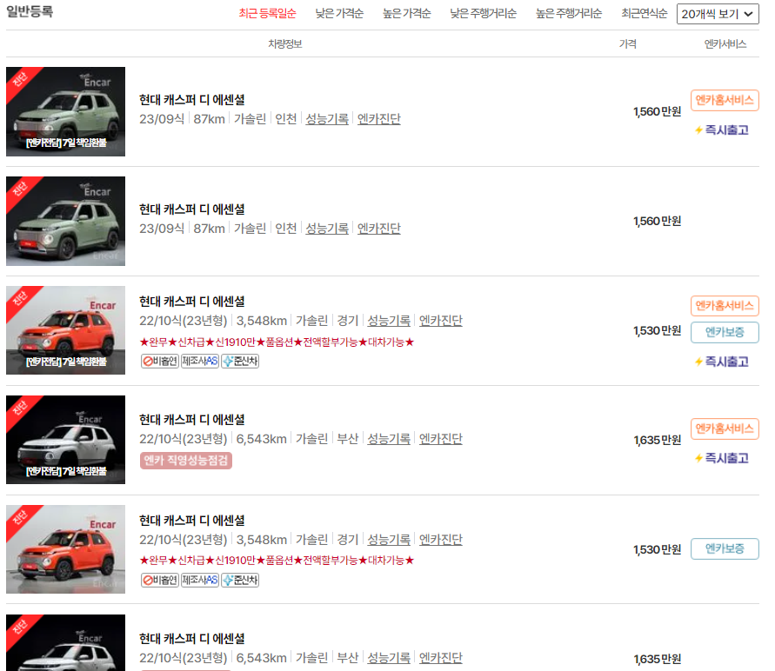Open 성능기록 for first 87km listing
Image resolution: width=775 pixels, height=671 pixels.
point(327,119)
